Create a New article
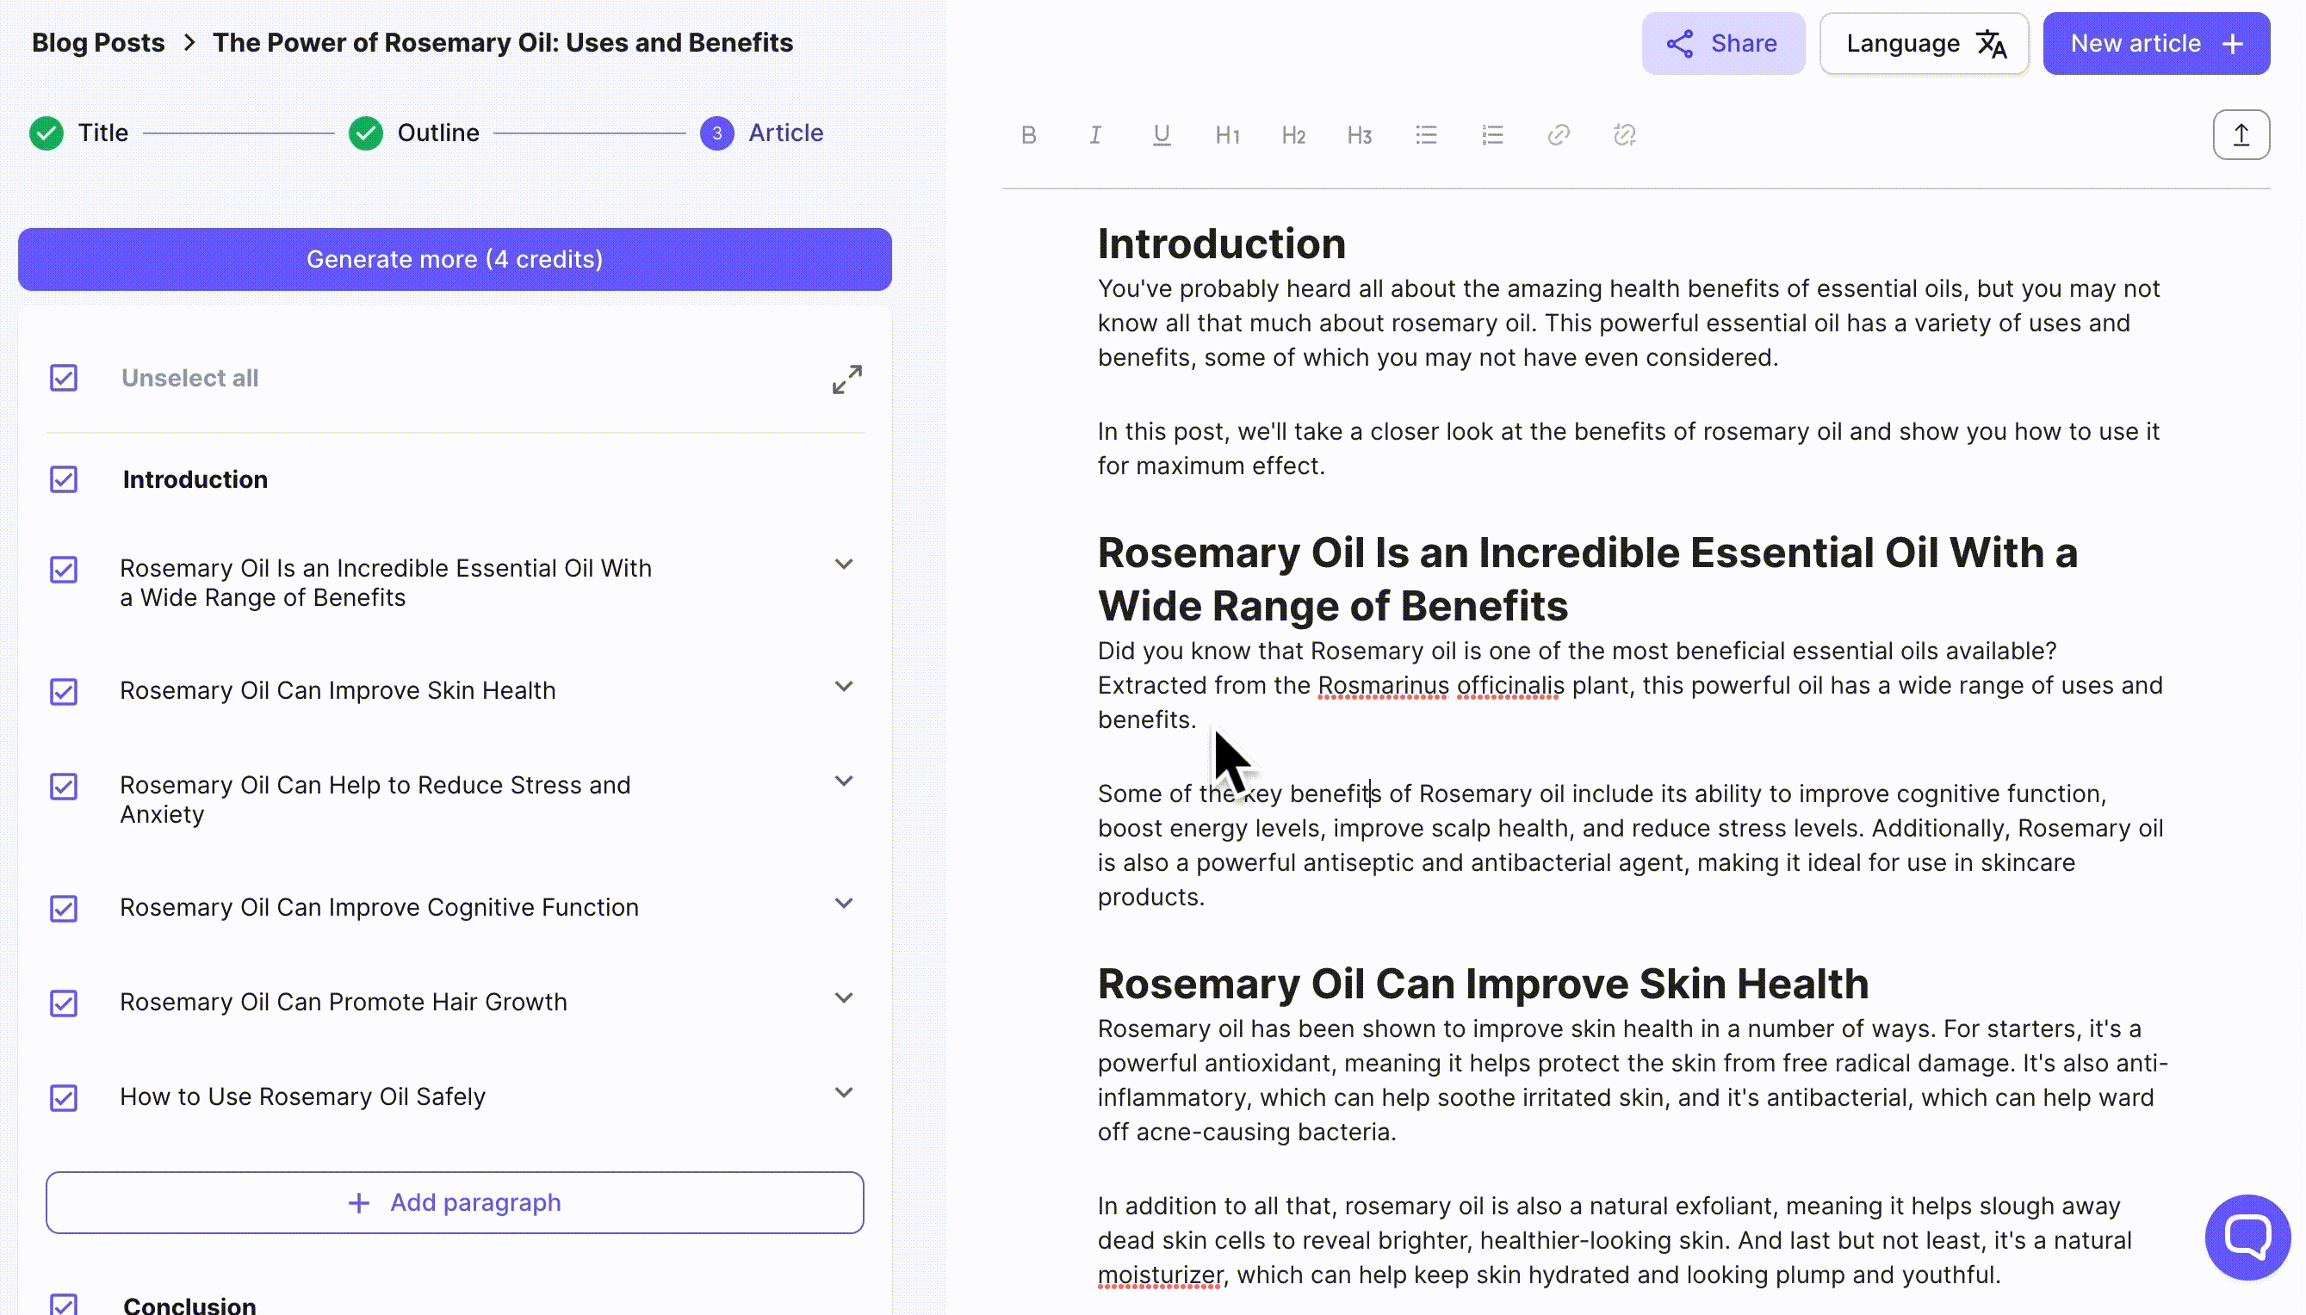Viewport: 2306px width, 1315px height. click(x=2157, y=42)
